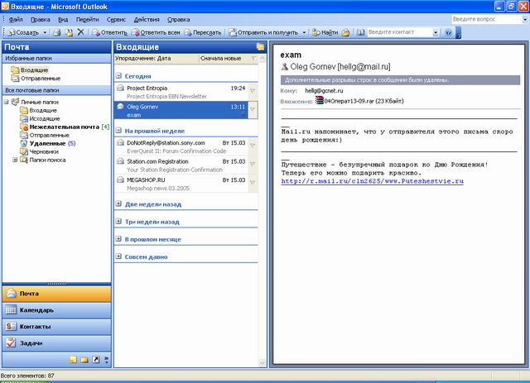This screenshot has width=530, height=383.
Task: Expand the Совсем давно group
Action: click(x=118, y=256)
